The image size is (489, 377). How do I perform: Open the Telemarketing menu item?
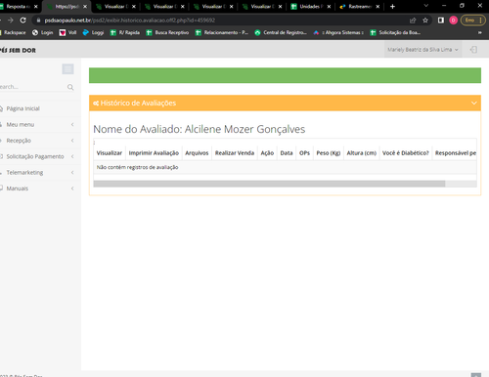click(24, 172)
